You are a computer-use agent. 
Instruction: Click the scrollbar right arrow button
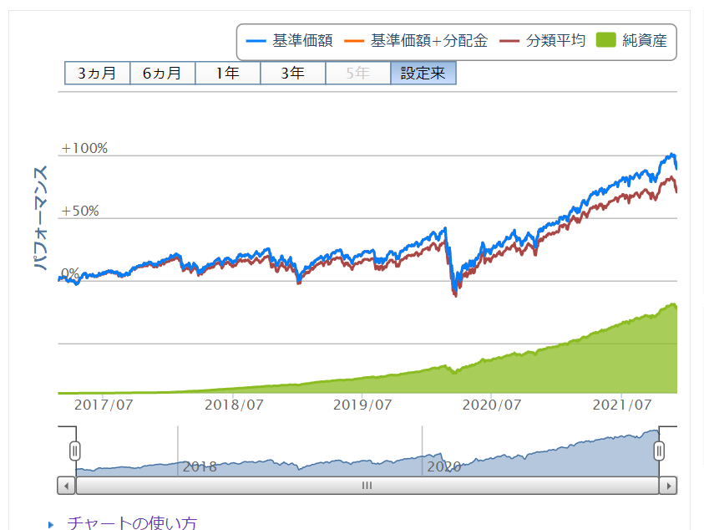click(667, 486)
